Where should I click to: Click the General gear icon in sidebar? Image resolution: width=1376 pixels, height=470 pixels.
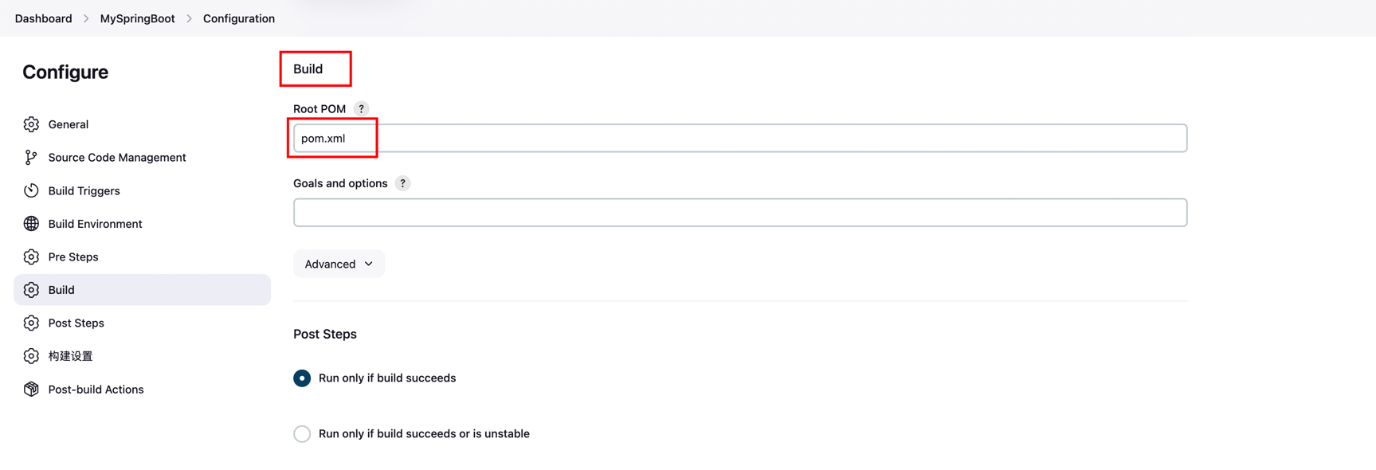tap(31, 124)
